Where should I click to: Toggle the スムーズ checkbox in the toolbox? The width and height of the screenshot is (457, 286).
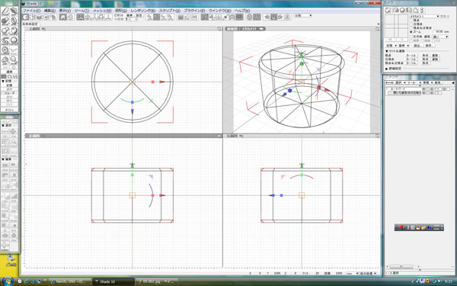(x=3, y=93)
